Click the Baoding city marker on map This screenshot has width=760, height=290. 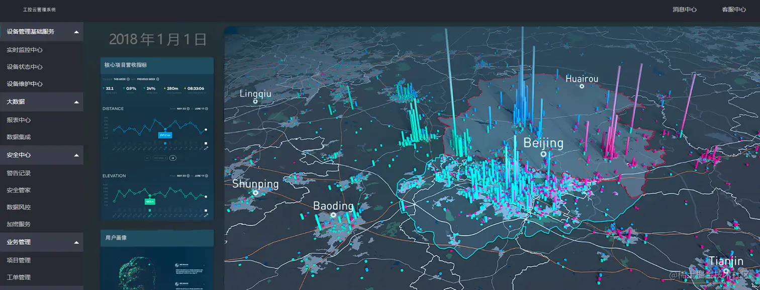pyautogui.click(x=333, y=215)
